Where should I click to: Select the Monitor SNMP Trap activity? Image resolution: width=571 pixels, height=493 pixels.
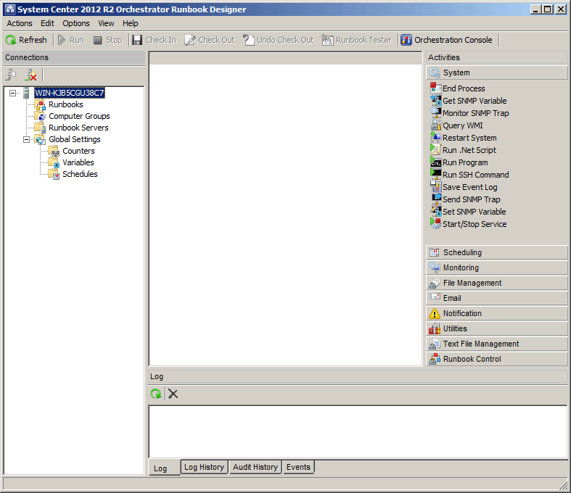click(469, 113)
